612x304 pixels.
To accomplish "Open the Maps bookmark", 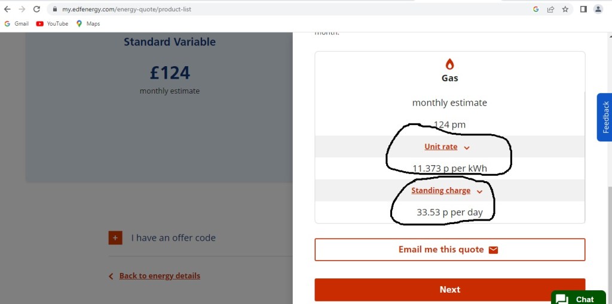I will click(x=88, y=24).
